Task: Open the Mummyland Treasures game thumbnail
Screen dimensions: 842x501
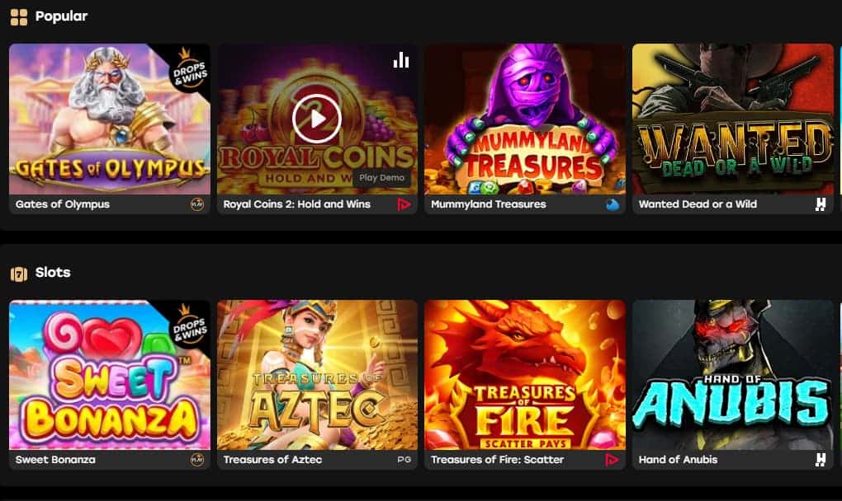Action: [525, 119]
